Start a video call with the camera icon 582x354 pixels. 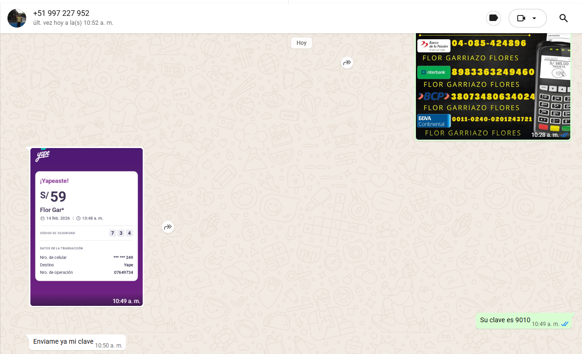(x=521, y=18)
